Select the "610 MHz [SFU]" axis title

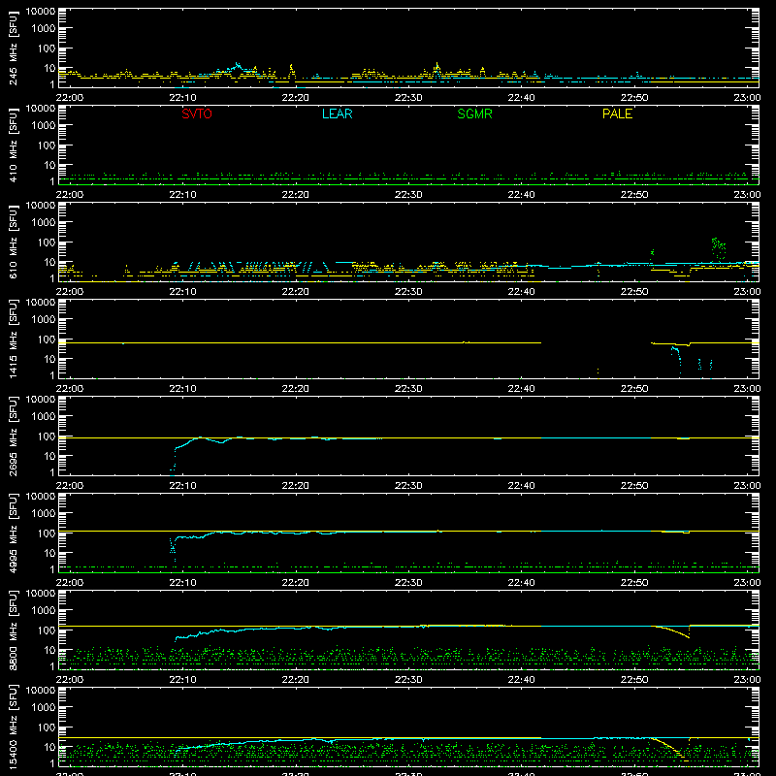[x=14, y=243]
